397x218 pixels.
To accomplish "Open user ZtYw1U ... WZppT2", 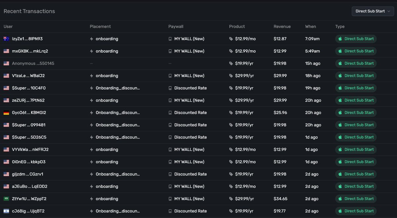I will coord(29,199).
